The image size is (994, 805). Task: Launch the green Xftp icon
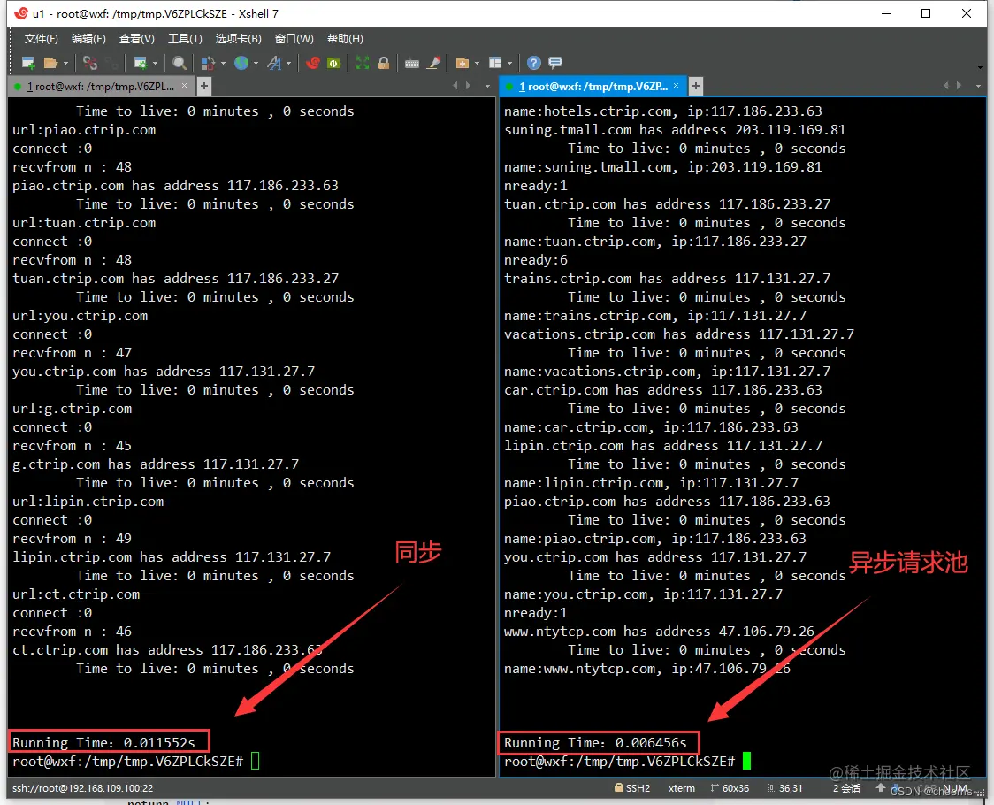pos(333,63)
